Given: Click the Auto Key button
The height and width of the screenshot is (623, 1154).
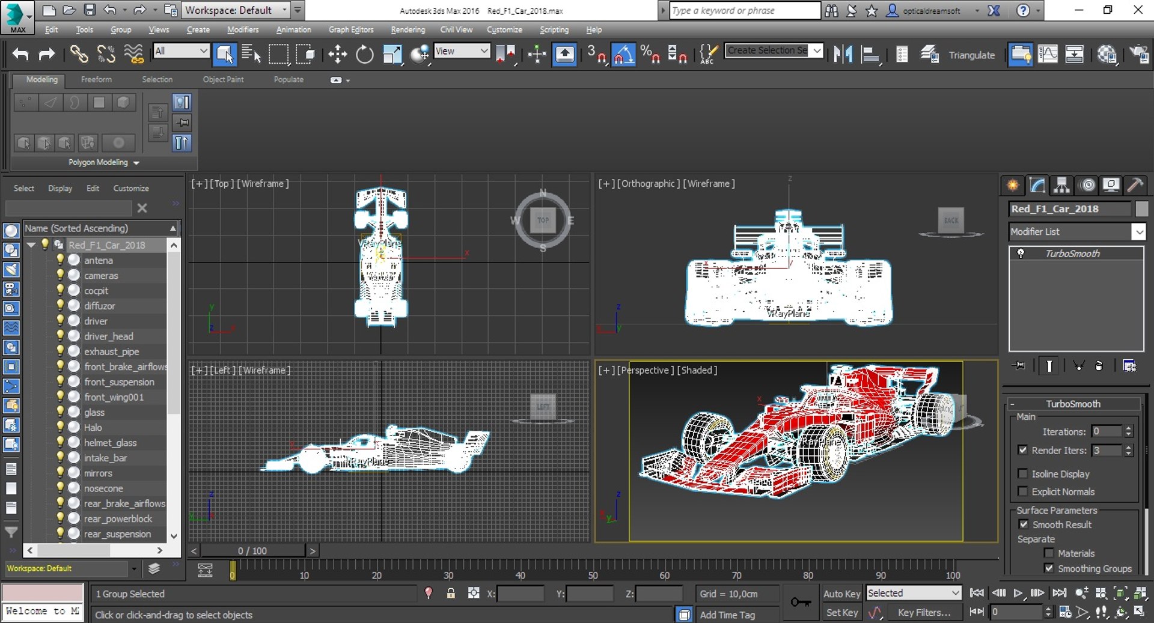Looking at the screenshot, I should click(841, 594).
